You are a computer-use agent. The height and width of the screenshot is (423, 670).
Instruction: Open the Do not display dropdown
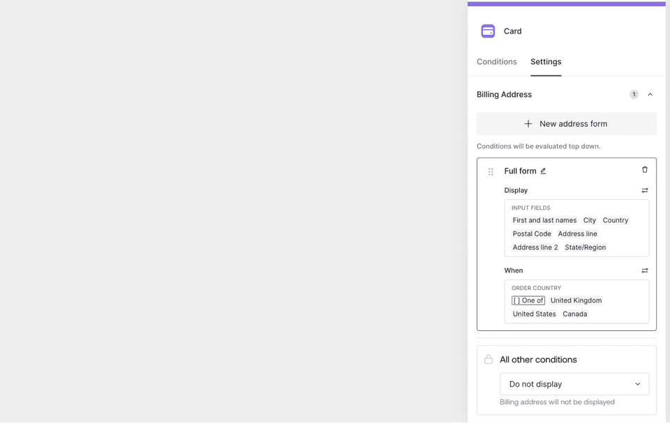pos(574,384)
